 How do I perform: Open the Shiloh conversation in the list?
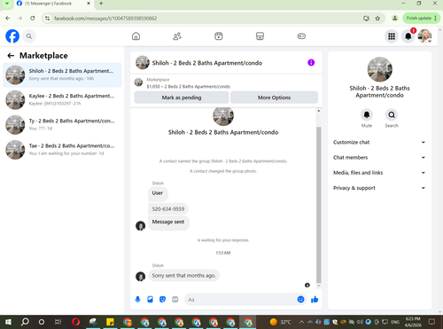click(62, 74)
